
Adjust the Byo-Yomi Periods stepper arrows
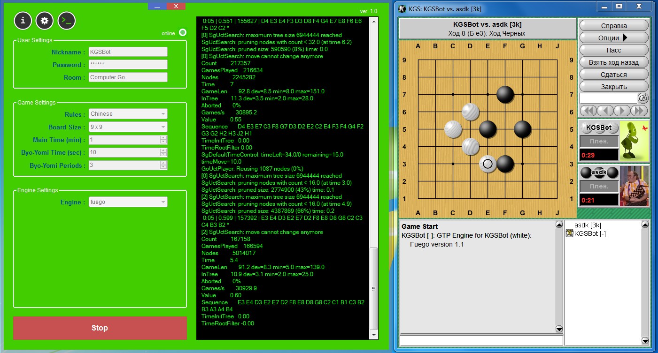point(163,165)
